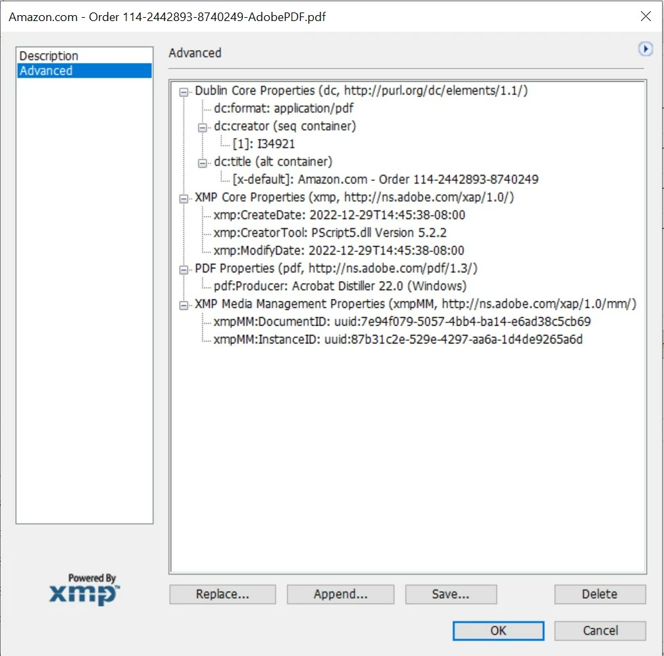
Task: Collapse XMP Media Management Properties node
Action: click(x=184, y=305)
